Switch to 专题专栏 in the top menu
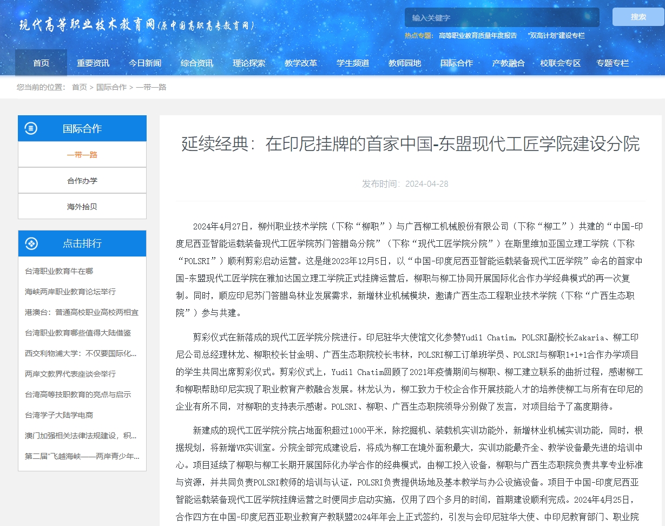Image resolution: width=665 pixels, height=526 pixels. pos(613,63)
